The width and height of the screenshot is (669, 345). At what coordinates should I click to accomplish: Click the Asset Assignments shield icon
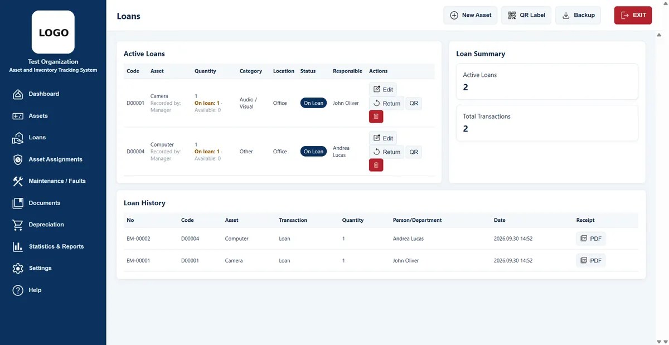click(x=18, y=159)
